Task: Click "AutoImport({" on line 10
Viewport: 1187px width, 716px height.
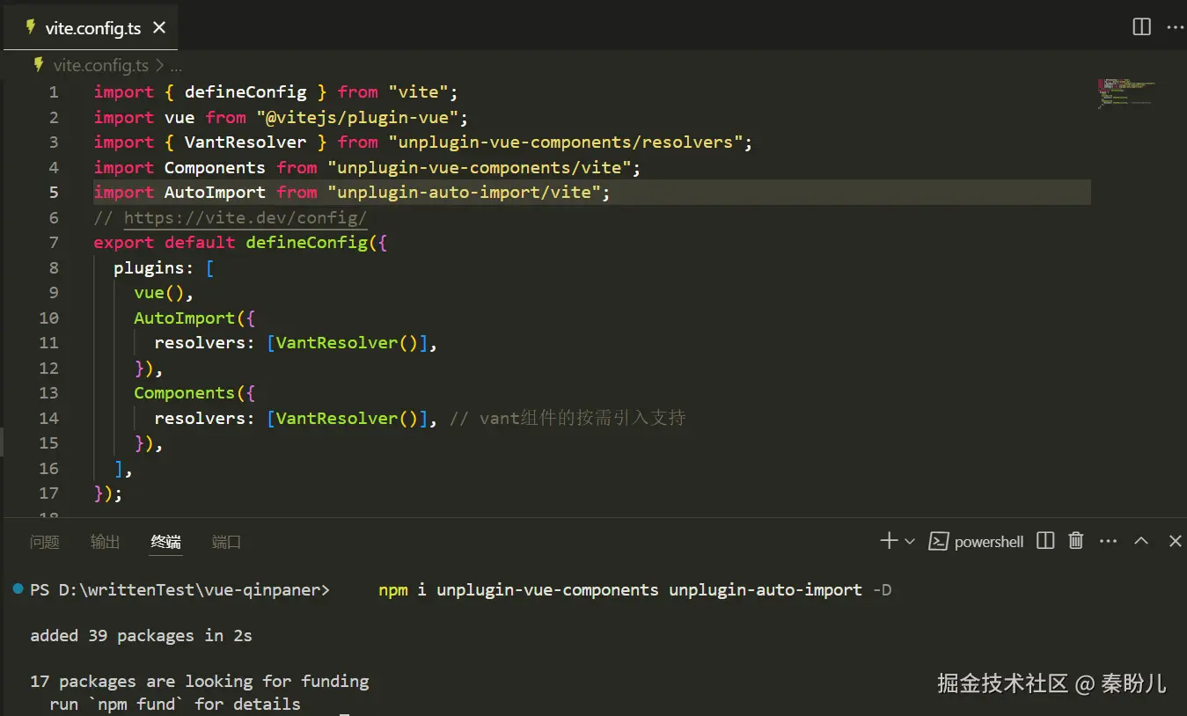Action: [x=194, y=318]
